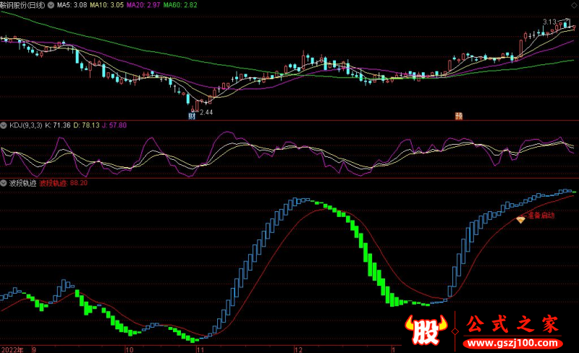Select the MA5 moving average label
This screenshot has height=353, width=579.
point(69,5)
